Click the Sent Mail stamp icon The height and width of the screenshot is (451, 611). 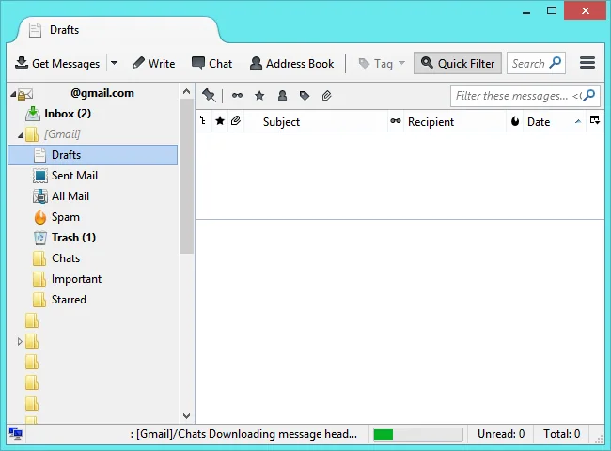pos(40,176)
